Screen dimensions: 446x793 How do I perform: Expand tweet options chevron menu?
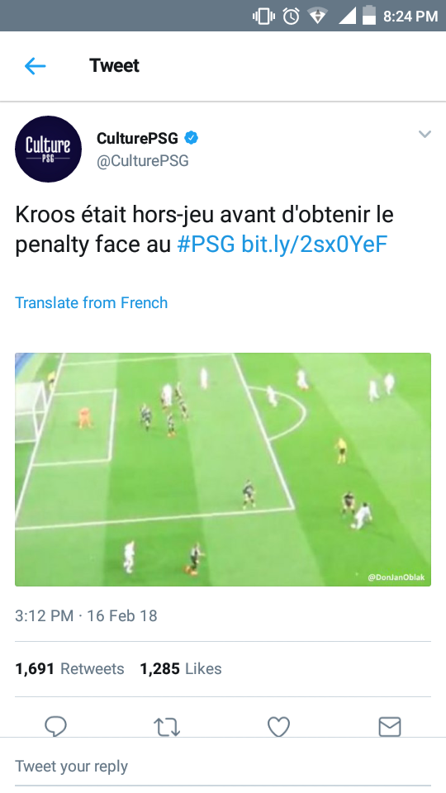[425, 135]
